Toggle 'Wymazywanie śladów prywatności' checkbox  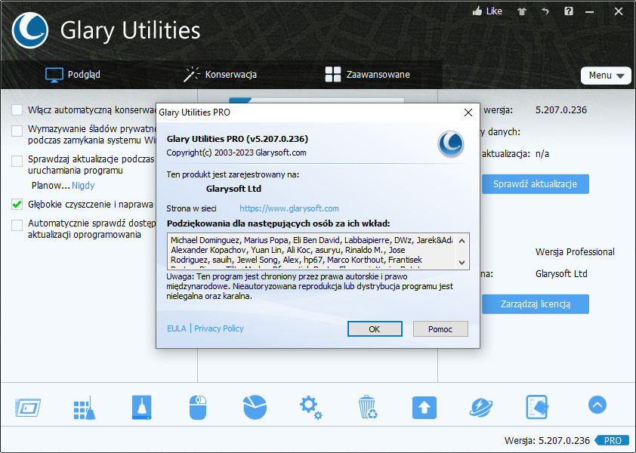(x=17, y=131)
